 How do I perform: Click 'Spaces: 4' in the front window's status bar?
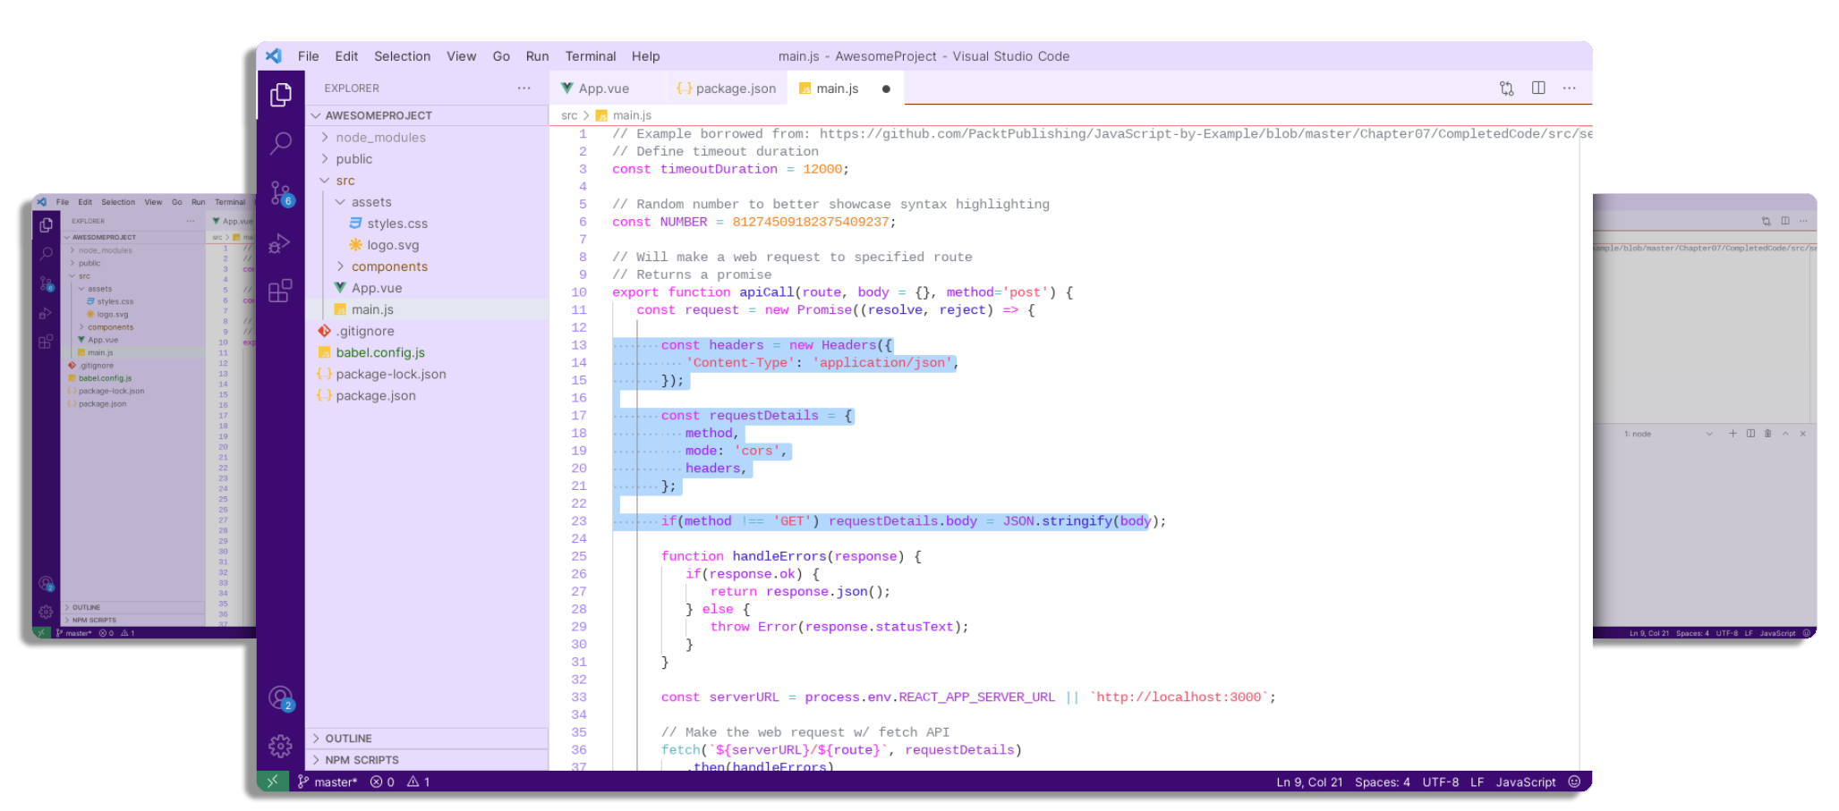pos(1382,781)
